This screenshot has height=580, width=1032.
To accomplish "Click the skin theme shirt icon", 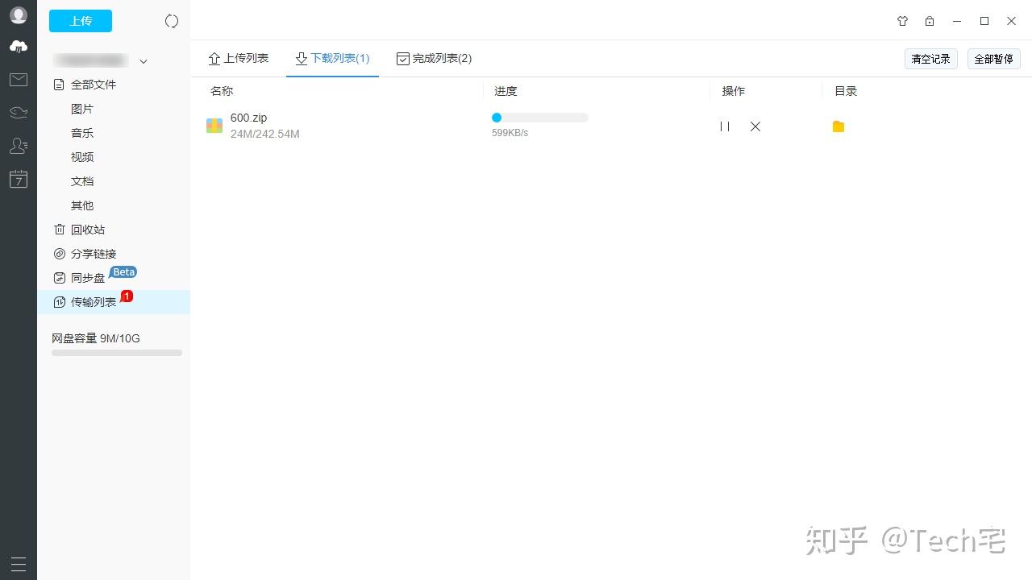I will 902,21.
